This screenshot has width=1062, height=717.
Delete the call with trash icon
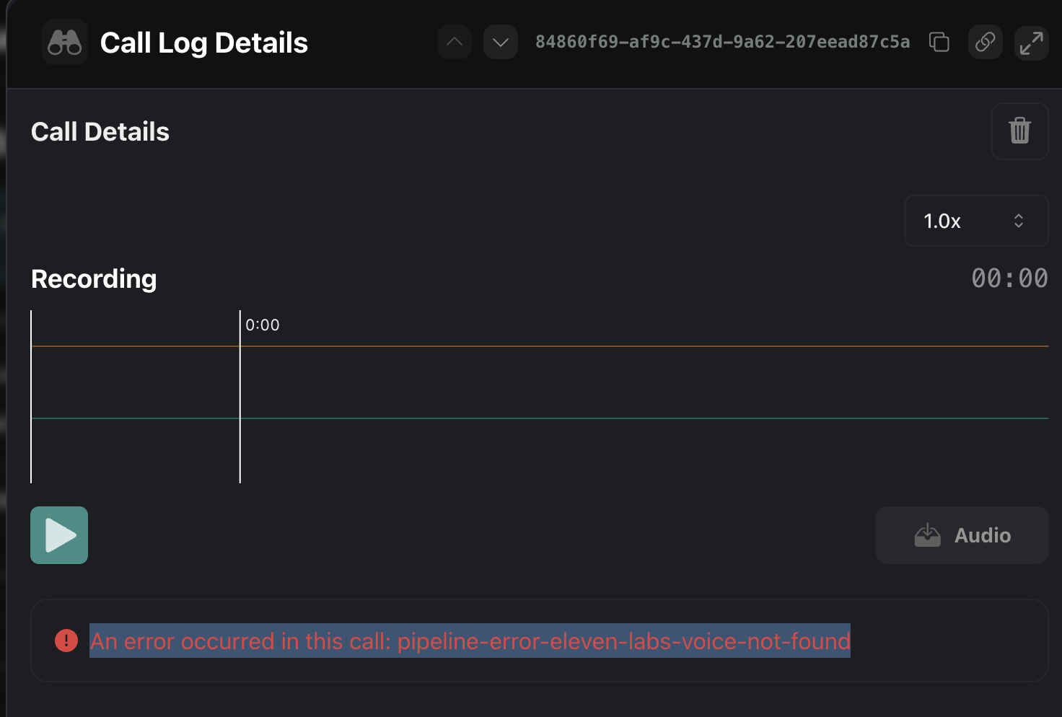[x=1019, y=131]
